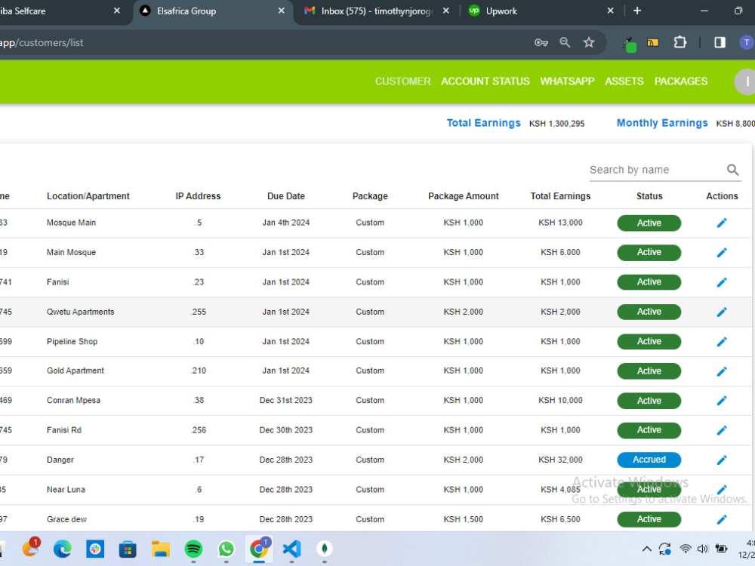Bookmark this page with star icon
This screenshot has height=566, width=755.
(x=589, y=42)
